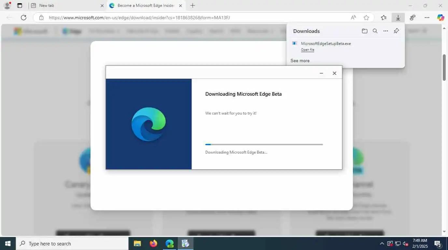The image size is (448, 250).
Task: Open browser extensions sharing icon
Action: click(x=413, y=18)
